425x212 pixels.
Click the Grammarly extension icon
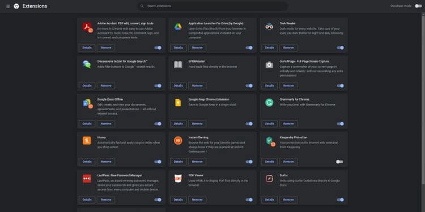coord(269,103)
